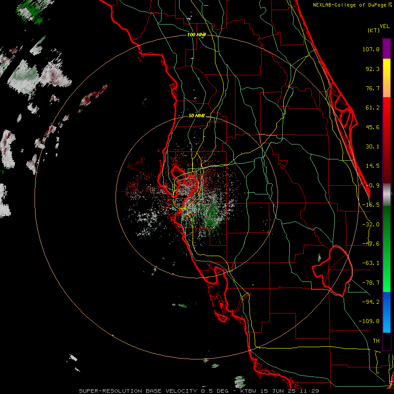
Task: Click the VEL label above the color scale
Action: [x=384, y=26]
